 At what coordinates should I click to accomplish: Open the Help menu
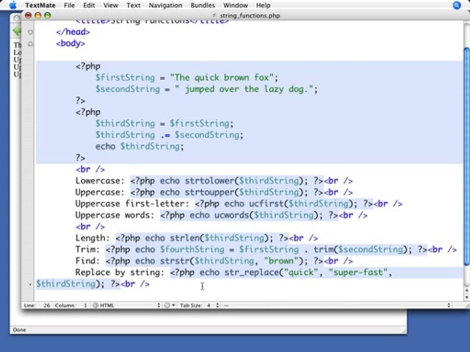click(263, 5)
